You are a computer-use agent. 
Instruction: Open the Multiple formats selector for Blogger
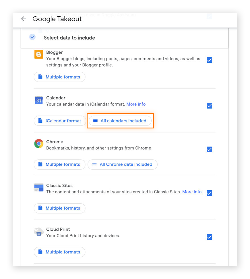click(59, 77)
